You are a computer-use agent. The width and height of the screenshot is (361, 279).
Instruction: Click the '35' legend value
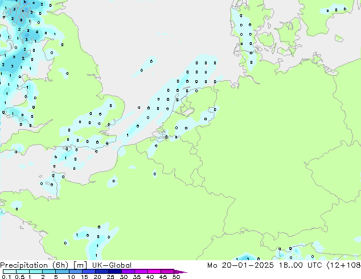click(x=137, y=277)
